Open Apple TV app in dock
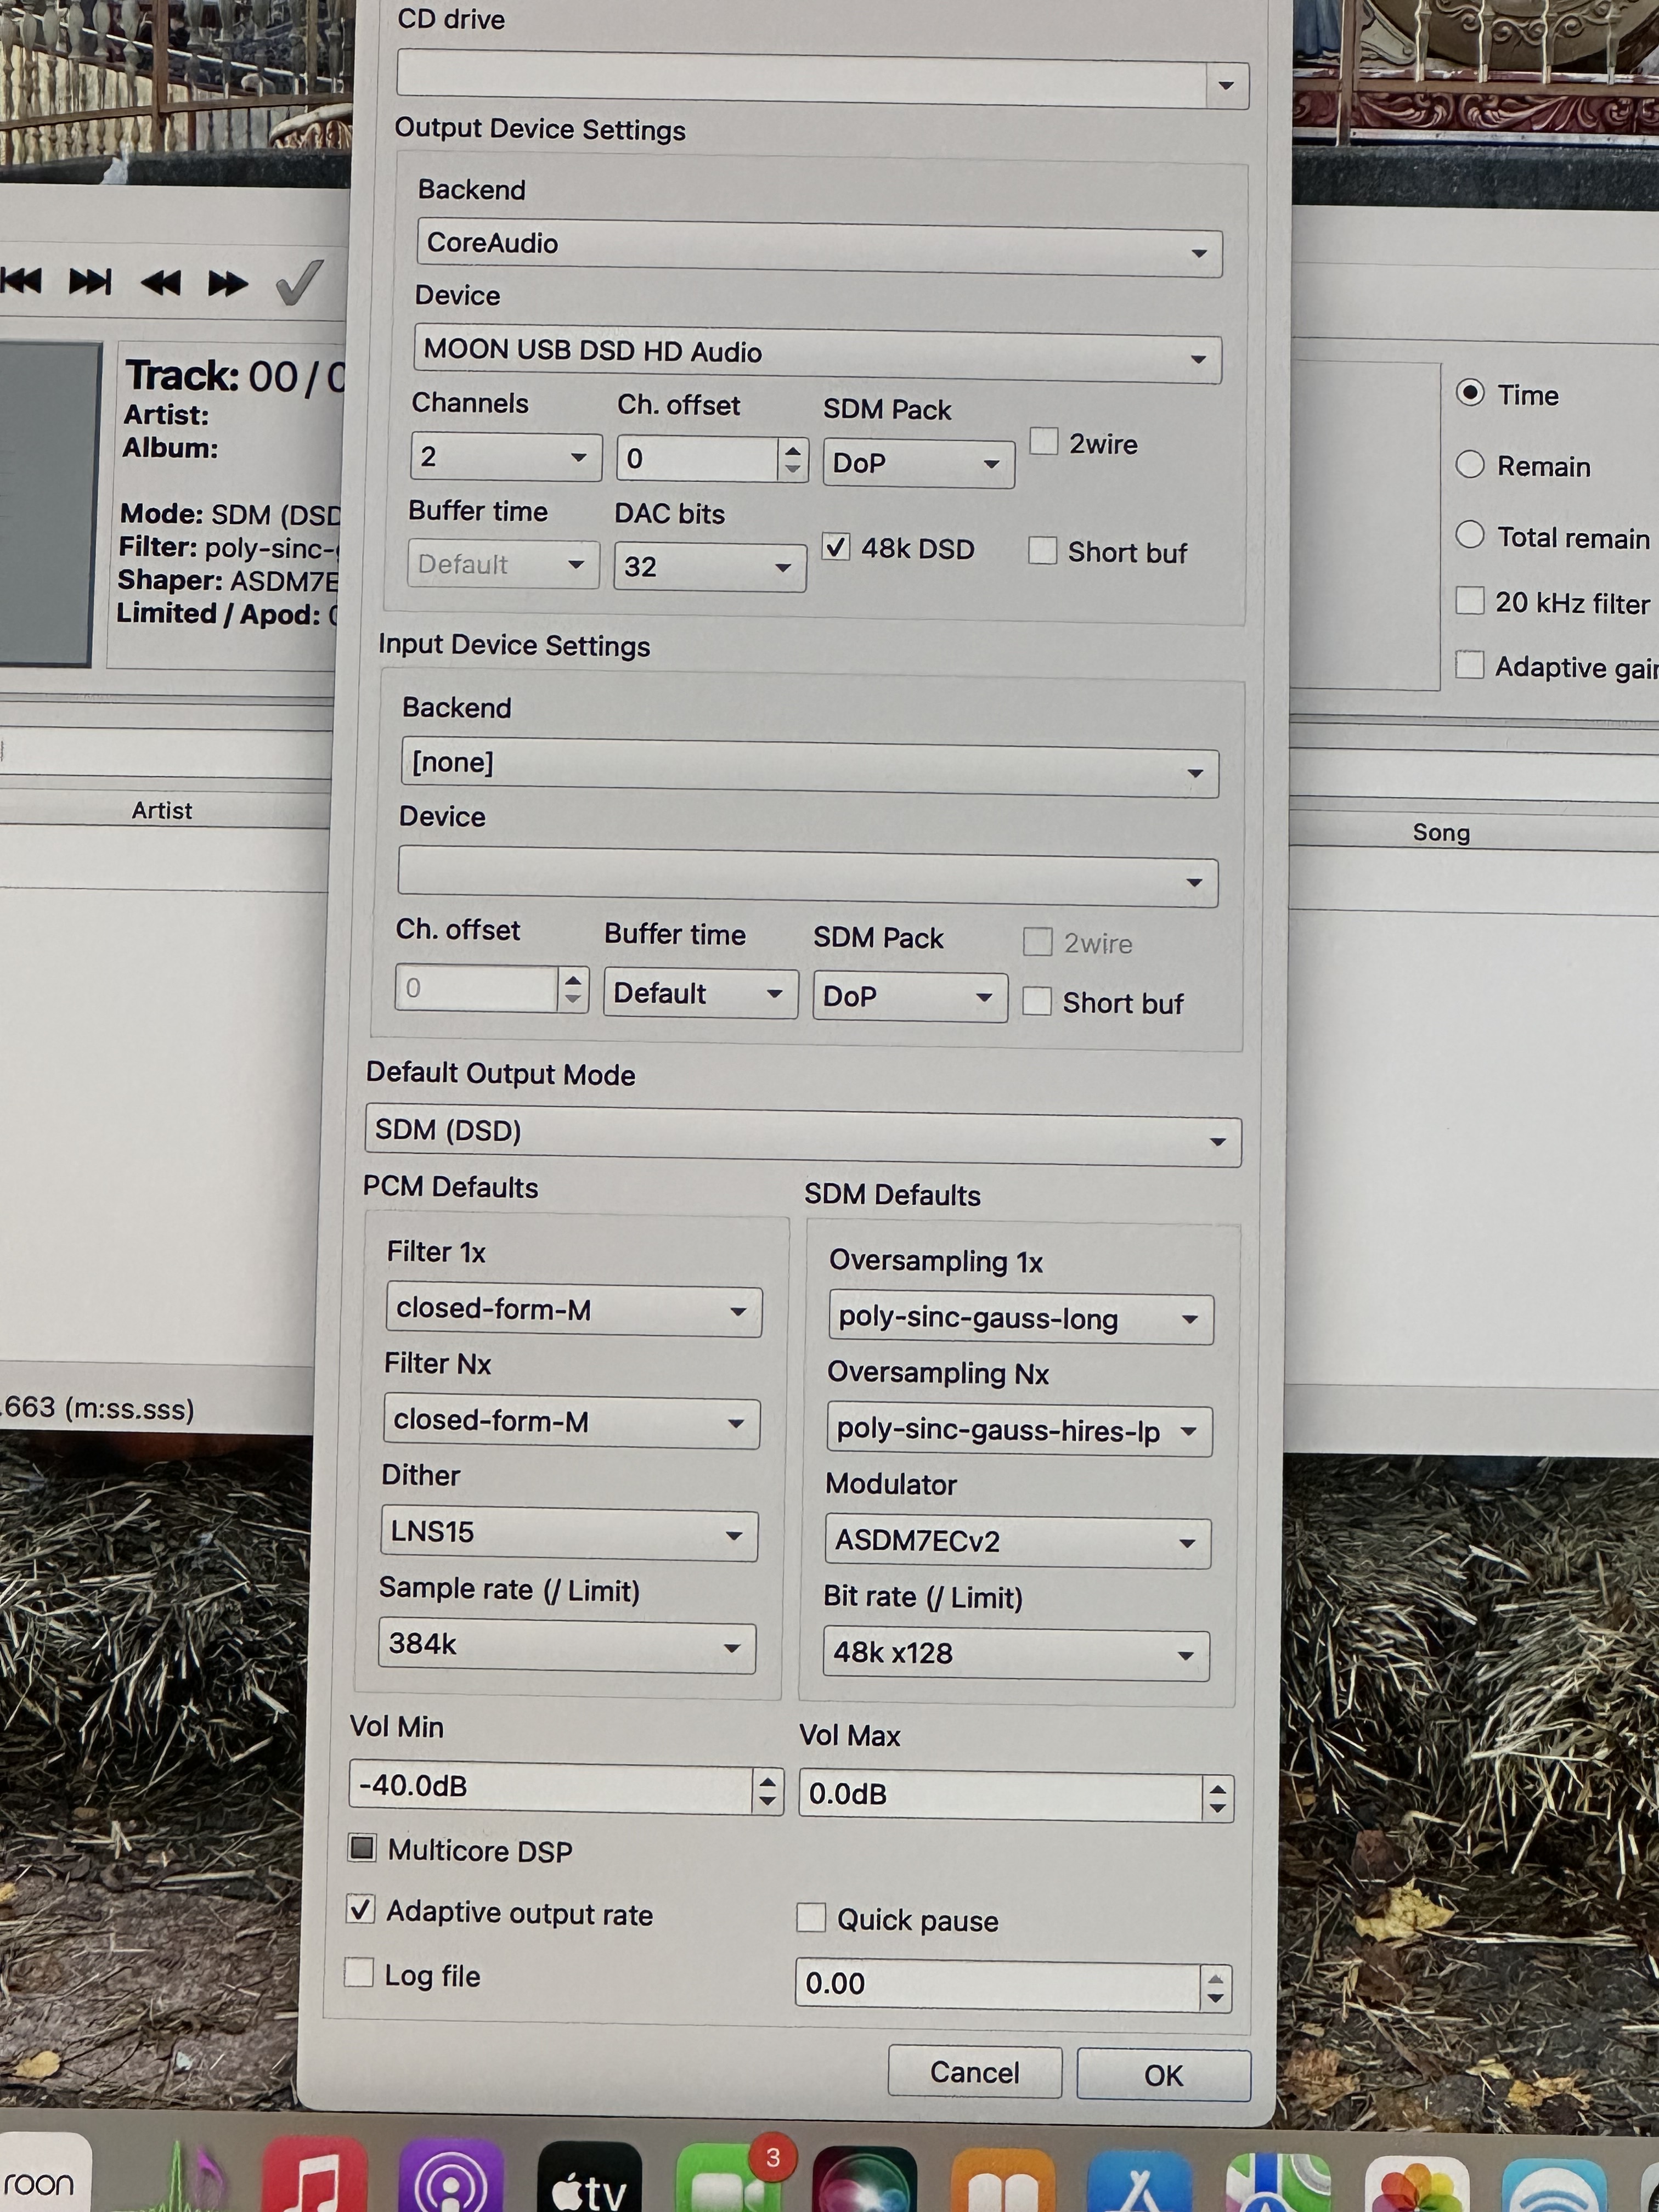Viewport: 1659px width, 2212px height. 589,2177
